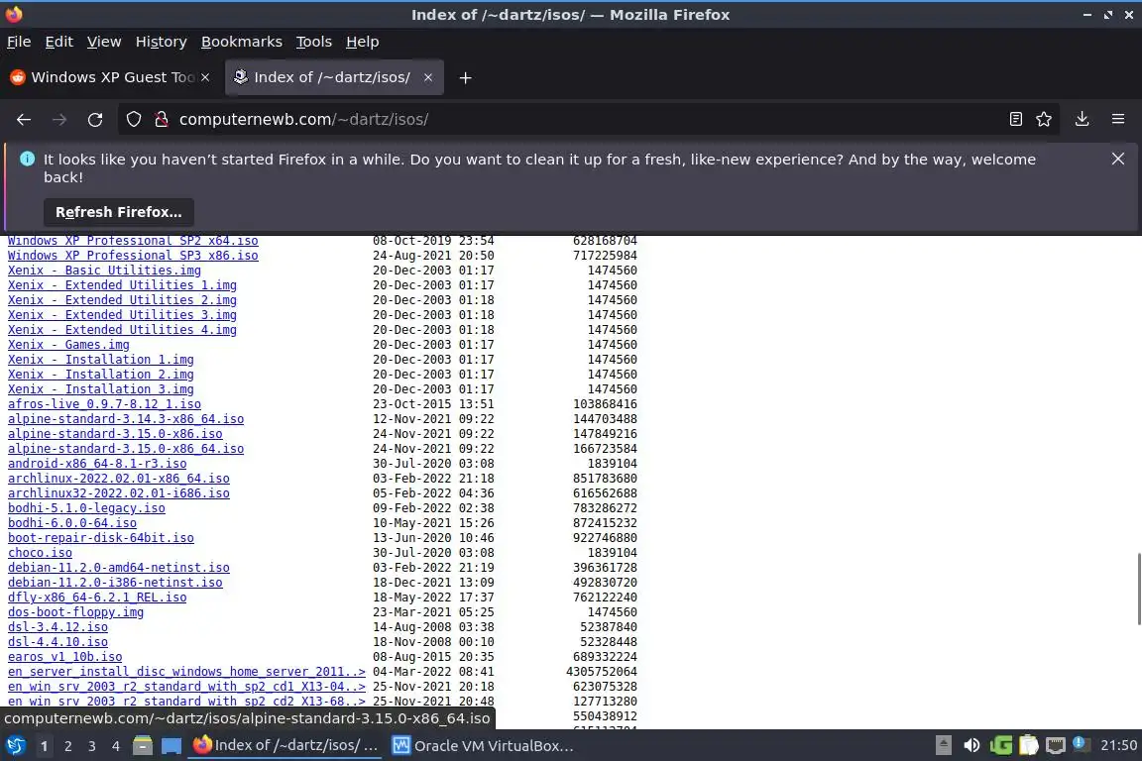Open Xenix - Installation 2.img link

tap(100, 375)
